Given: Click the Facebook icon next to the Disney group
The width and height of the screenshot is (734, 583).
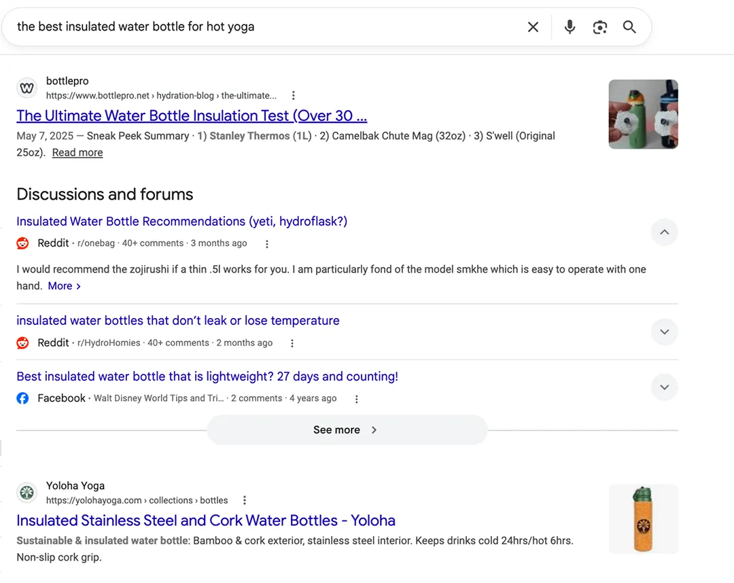Looking at the screenshot, I should pos(22,398).
